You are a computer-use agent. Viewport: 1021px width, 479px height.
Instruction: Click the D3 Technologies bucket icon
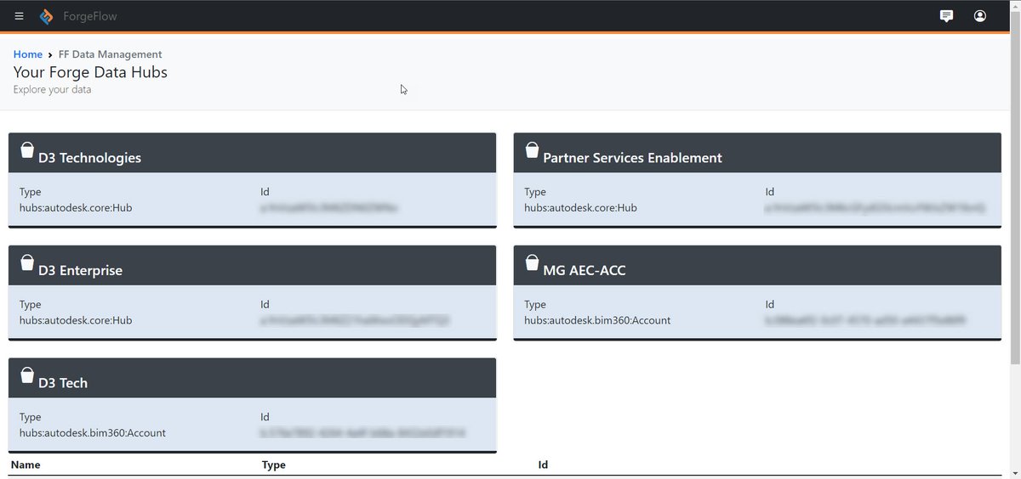click(x=26, y=149)
